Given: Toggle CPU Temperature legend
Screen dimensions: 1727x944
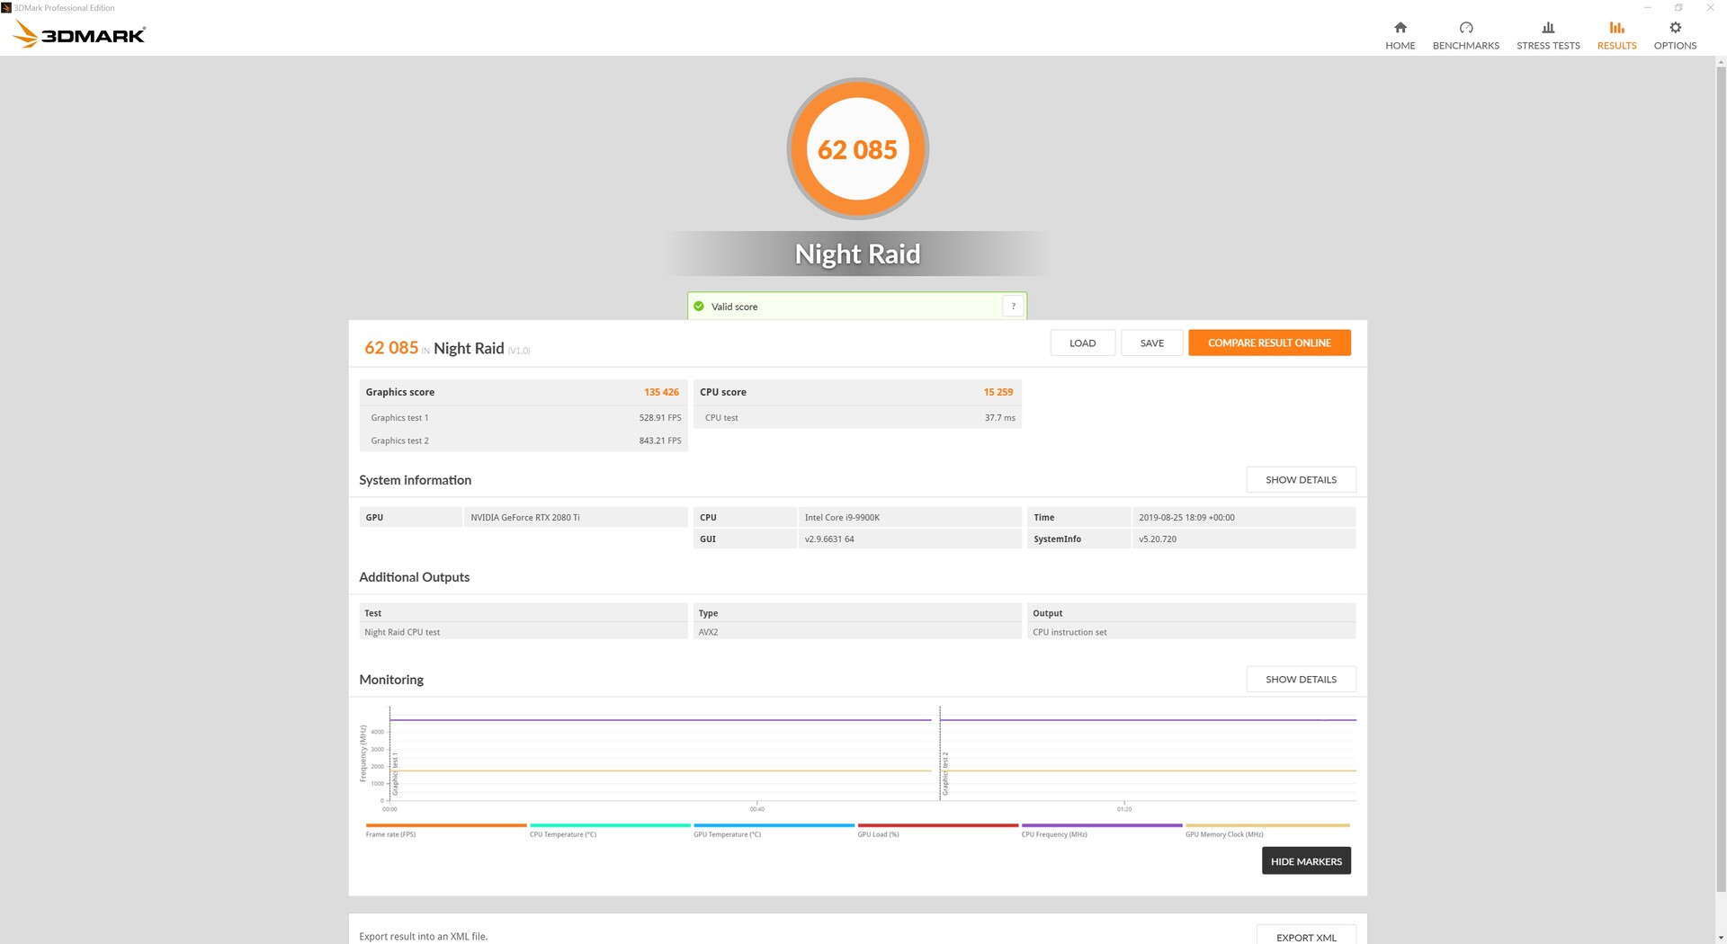Looking at the screenshot, I should pos(610,830).
